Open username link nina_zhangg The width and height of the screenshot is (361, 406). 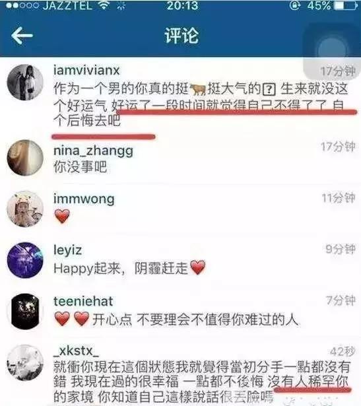pos(93,151)
